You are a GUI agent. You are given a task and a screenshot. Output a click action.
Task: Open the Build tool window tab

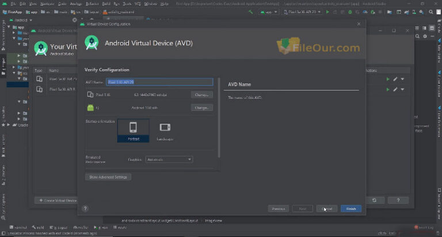click(x=38, y=227)
